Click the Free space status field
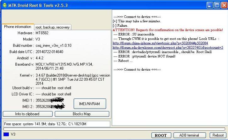 [57, 124]
